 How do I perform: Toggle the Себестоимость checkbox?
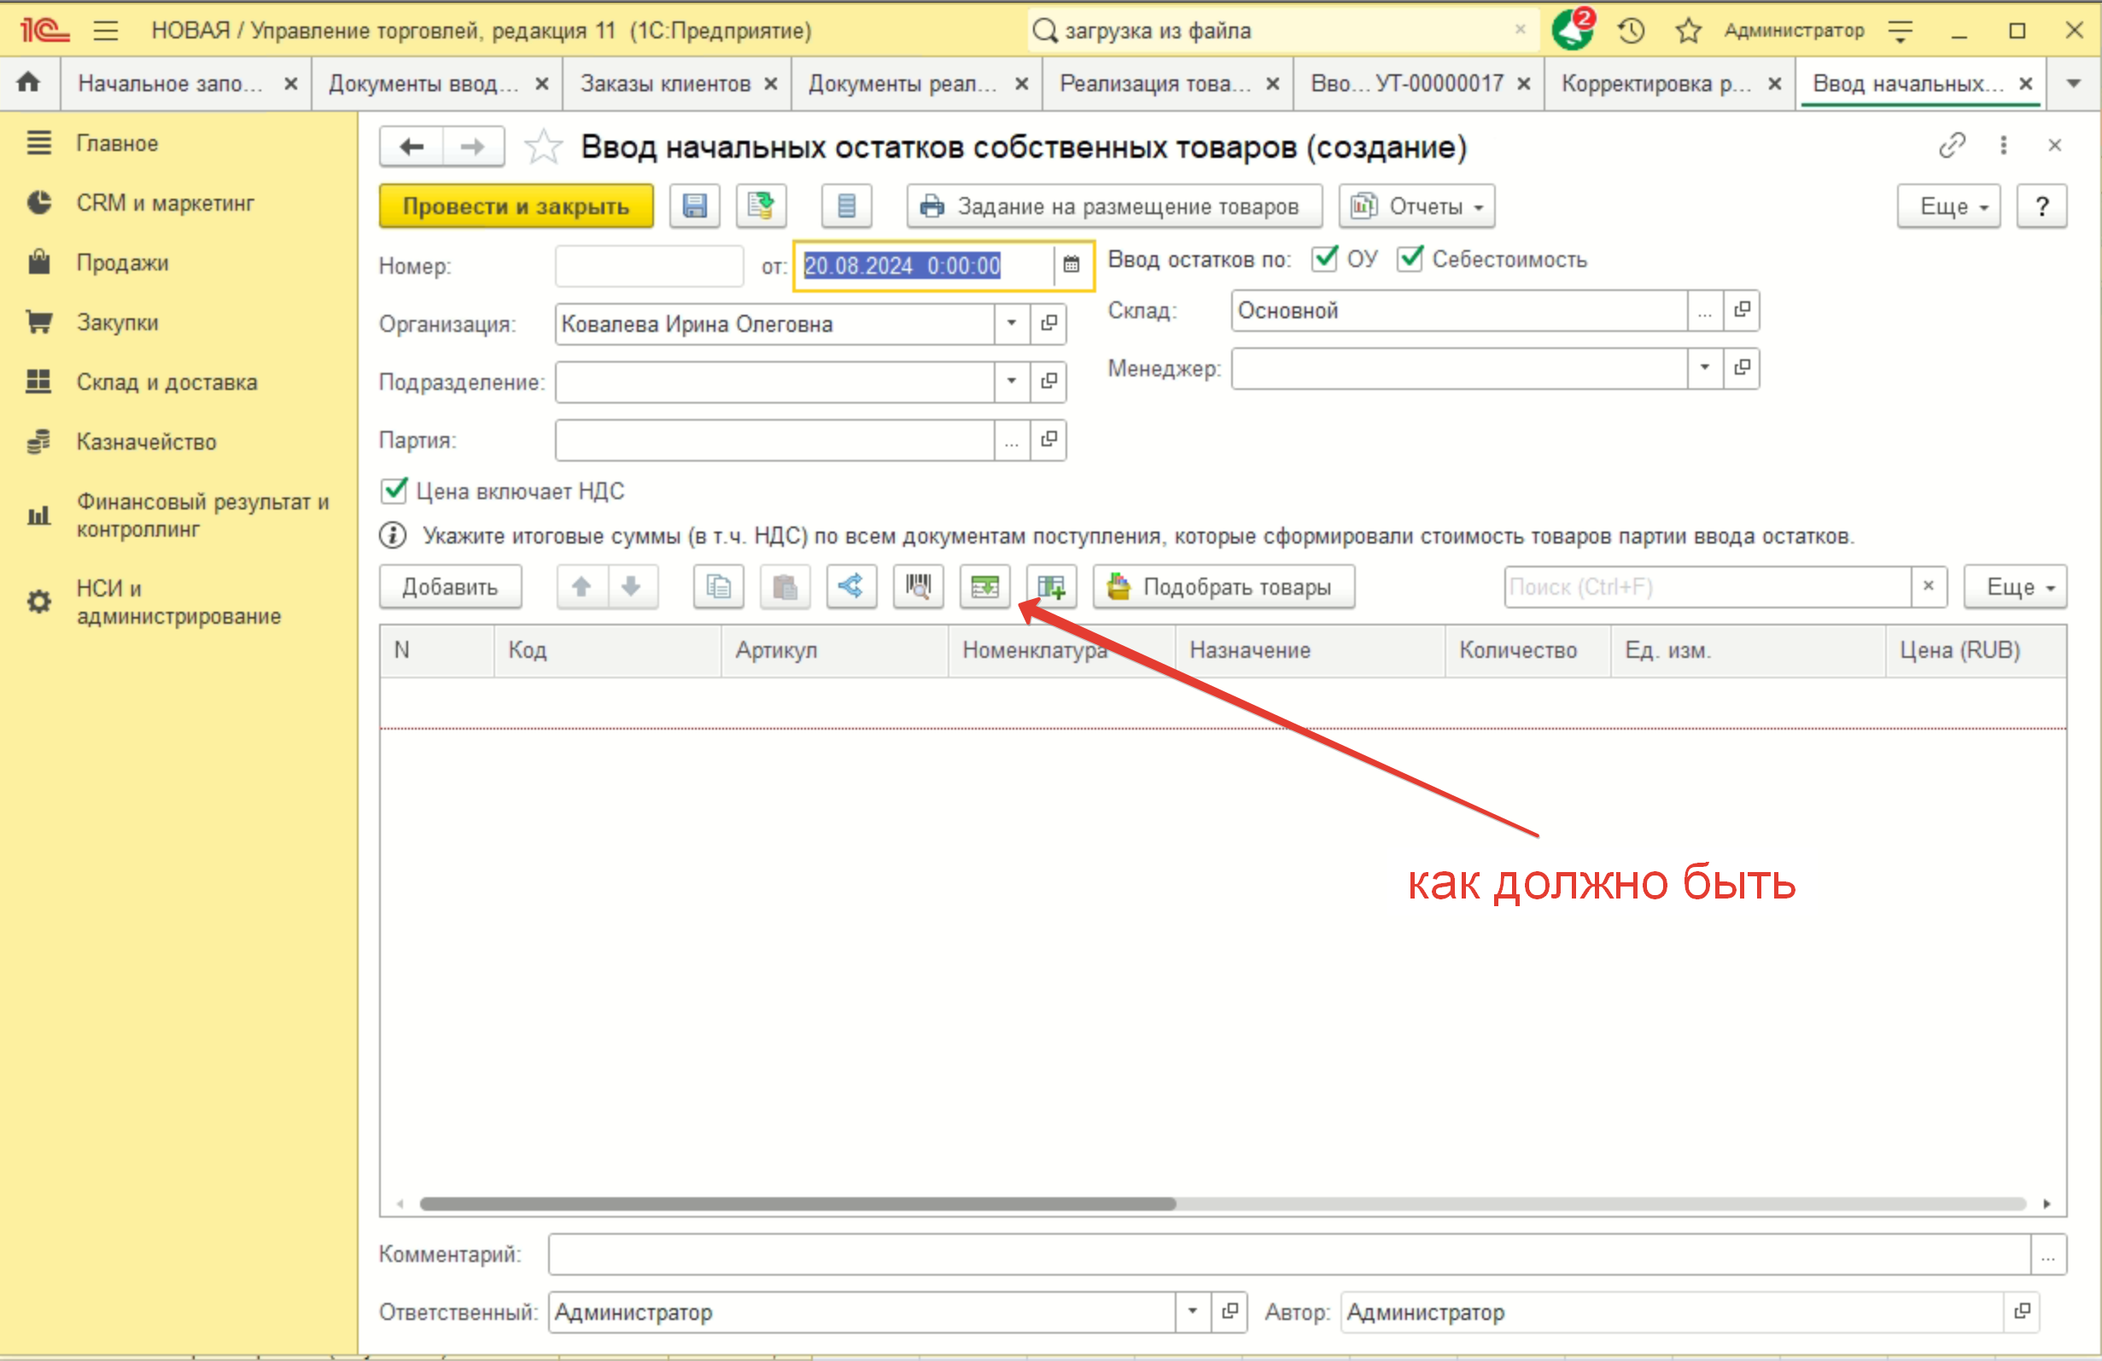pyautogui.click(x=1410, y=259)
